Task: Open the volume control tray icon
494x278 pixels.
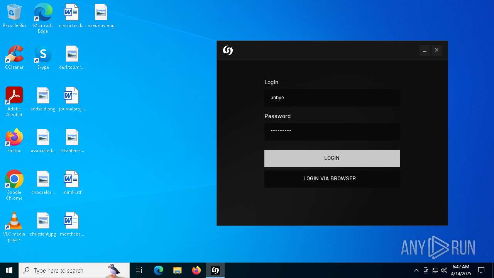Action: pyautogui.click(x=444, y=270)
